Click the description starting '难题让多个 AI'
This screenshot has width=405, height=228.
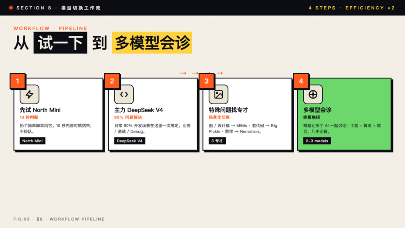[342, 128]
